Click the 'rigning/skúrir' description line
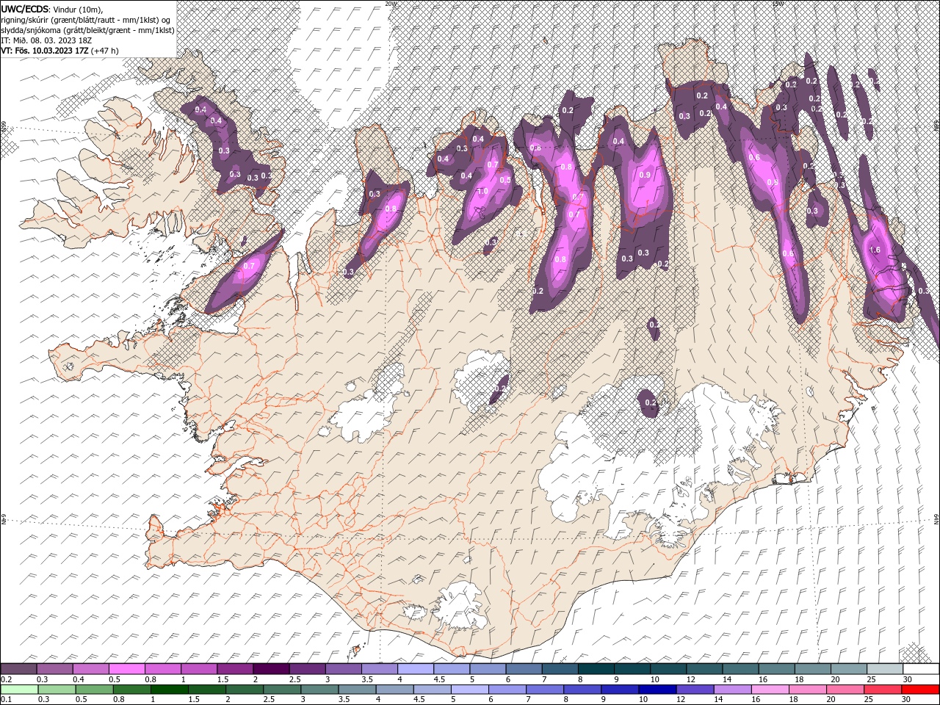The width and height of the screenshot is (940, 705). coord(87,19)
